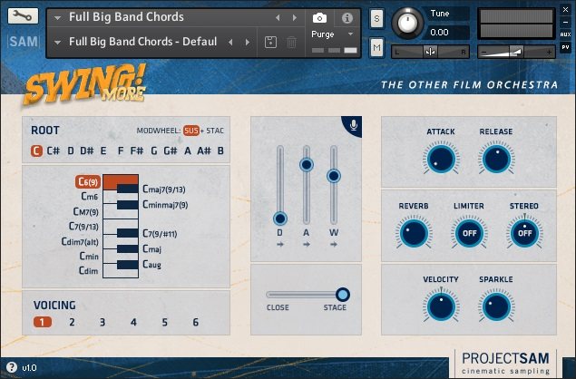Click the RELEASE knob
This screenshot has width=576, height=379.
click(496, 159)
